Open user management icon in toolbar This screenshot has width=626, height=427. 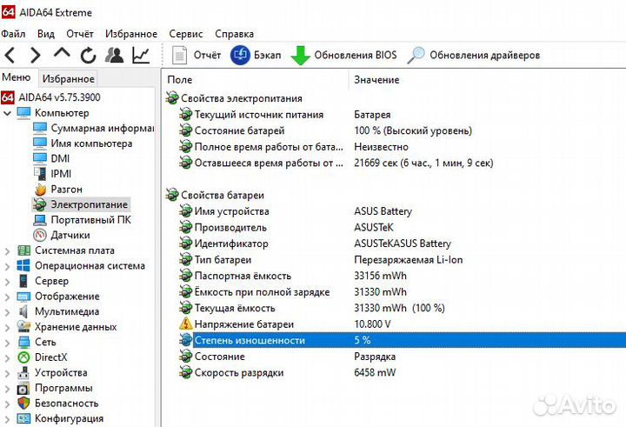point(114,55)
